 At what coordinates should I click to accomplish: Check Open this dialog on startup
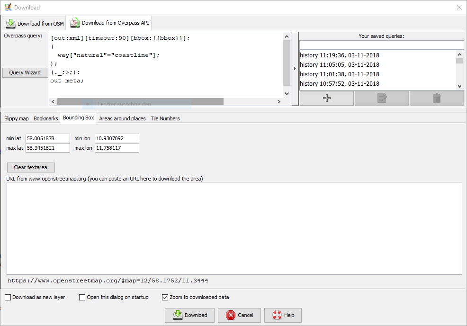(82, 297)
